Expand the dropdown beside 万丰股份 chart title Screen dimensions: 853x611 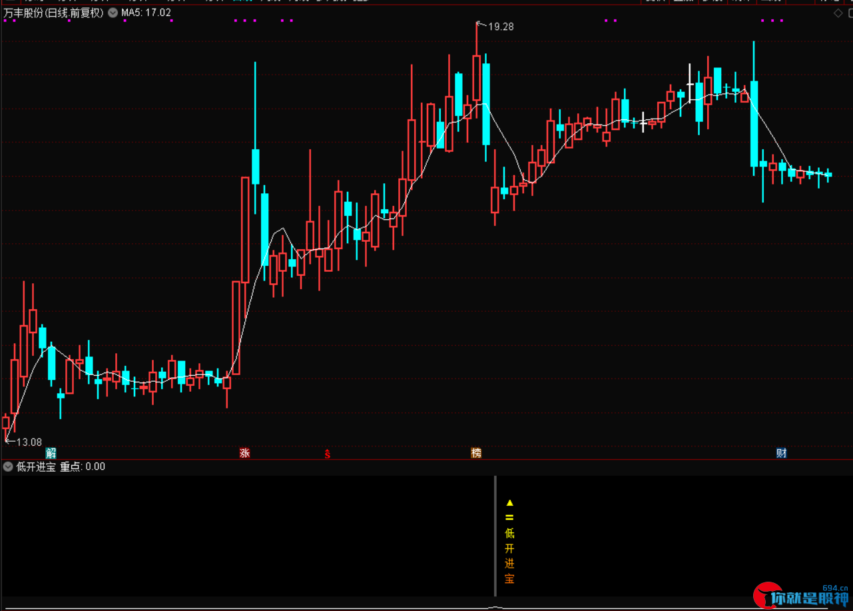[x=112, y=12]
